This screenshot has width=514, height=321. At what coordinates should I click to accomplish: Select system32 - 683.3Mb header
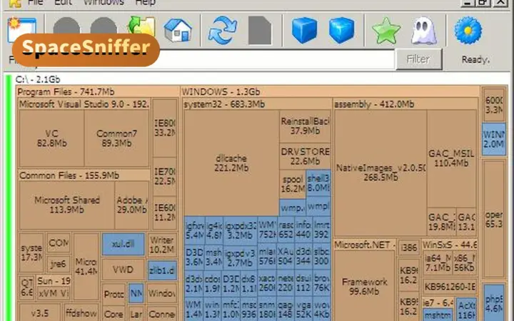tap(257, 104)
